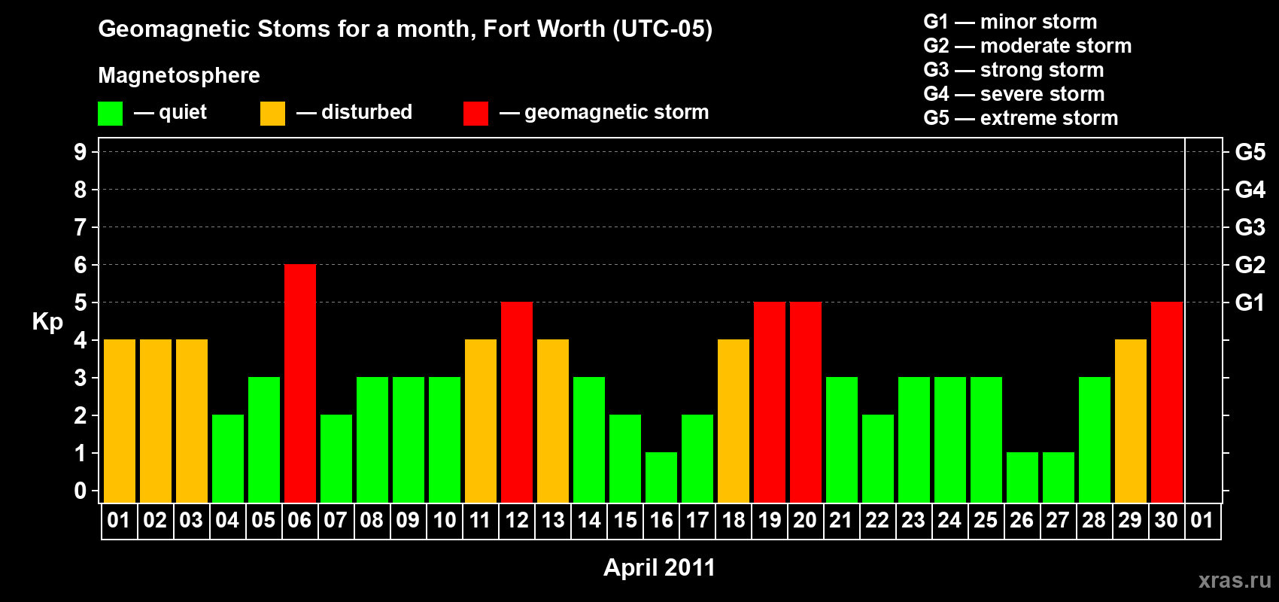Click the green quiet legend swatch
Viewport: 1279px width, 602px height.
pos(110,114)
